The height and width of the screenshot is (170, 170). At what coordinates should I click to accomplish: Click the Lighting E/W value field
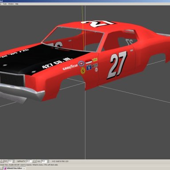point(29,161)
